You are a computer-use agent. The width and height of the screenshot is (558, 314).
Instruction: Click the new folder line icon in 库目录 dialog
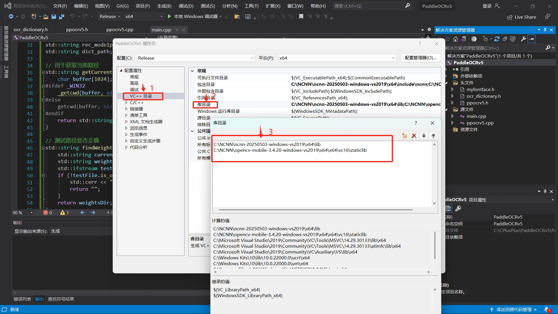tap(405, 135)
